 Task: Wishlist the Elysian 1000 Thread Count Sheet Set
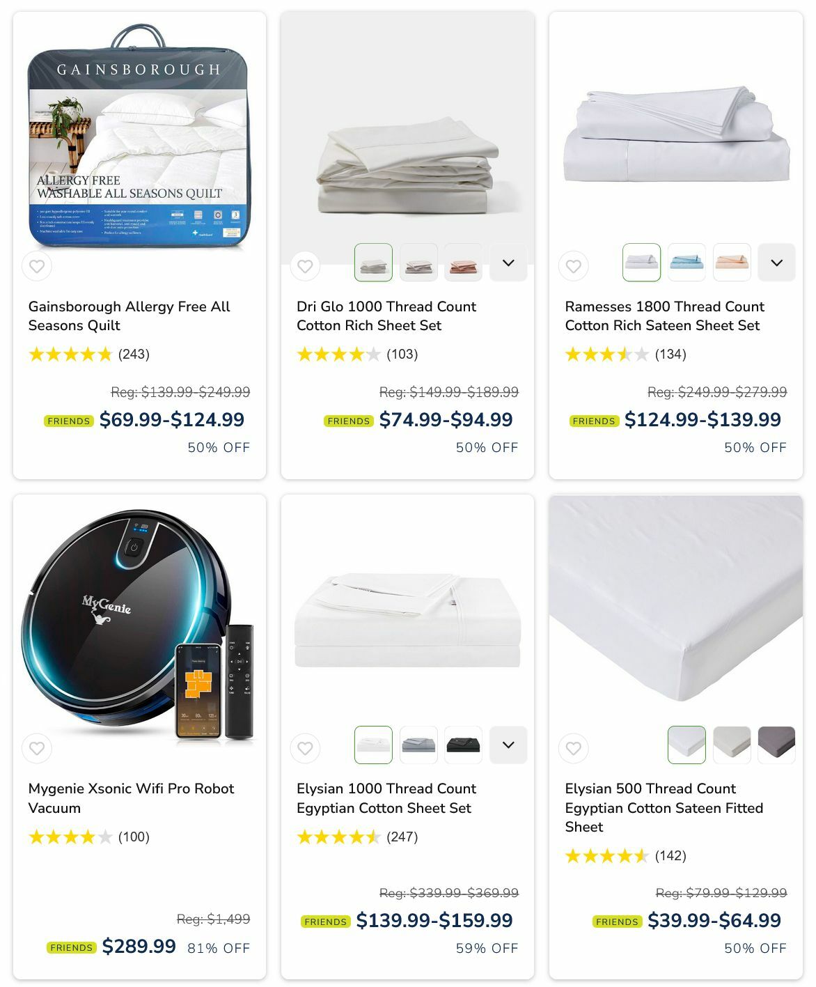(x=305, y=749)
